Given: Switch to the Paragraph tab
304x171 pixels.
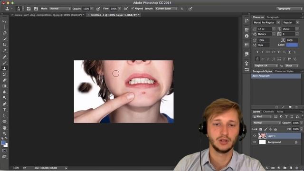Looking at the screenshot, I should [272, 17].
